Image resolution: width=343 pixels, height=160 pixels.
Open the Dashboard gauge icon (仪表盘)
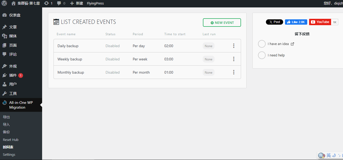pyautogui.click(x=5, y=15)
